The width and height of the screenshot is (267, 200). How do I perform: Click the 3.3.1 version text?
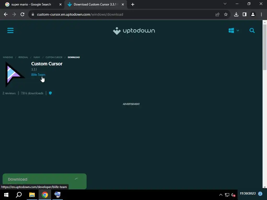34,69
